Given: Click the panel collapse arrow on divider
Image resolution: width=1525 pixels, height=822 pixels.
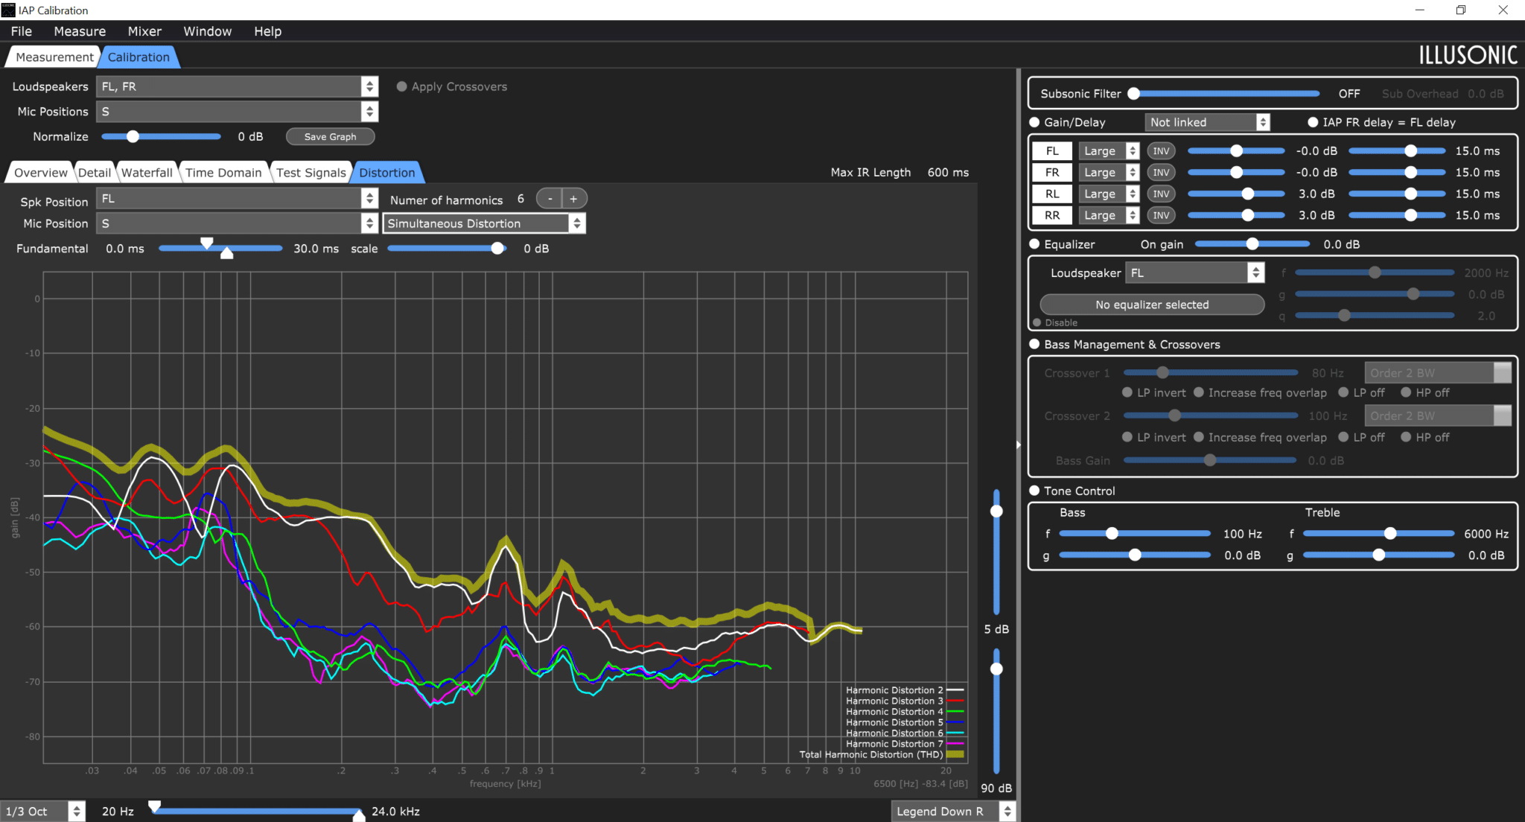Looking at the screenshot, I should tap(1018, 445).
